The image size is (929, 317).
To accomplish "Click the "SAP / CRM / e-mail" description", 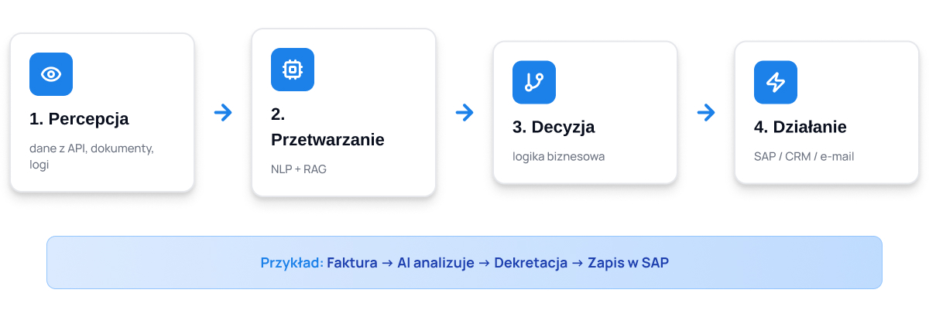I will 804,156.
